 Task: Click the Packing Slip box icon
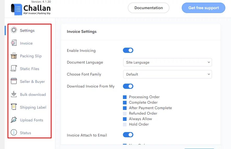pyautogui.click(x=14, y=55)
